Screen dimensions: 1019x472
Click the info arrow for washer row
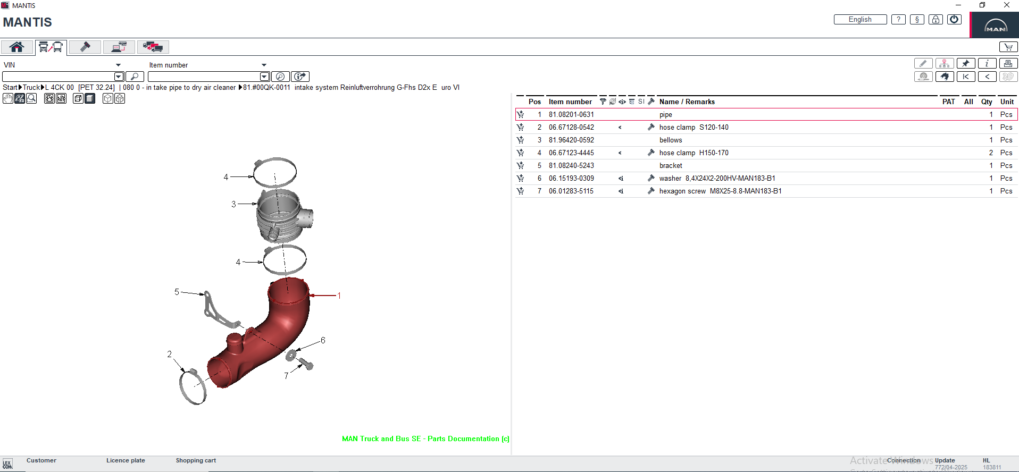point(621,179)
